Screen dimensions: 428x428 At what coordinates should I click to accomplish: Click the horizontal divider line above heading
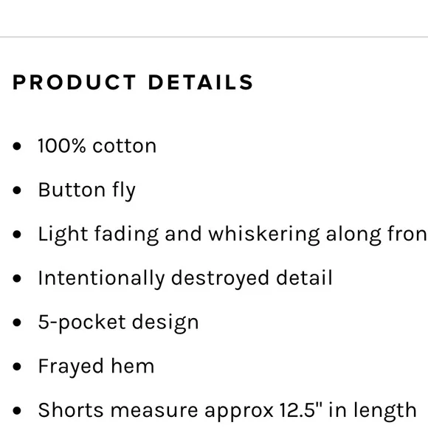point(214,37)
